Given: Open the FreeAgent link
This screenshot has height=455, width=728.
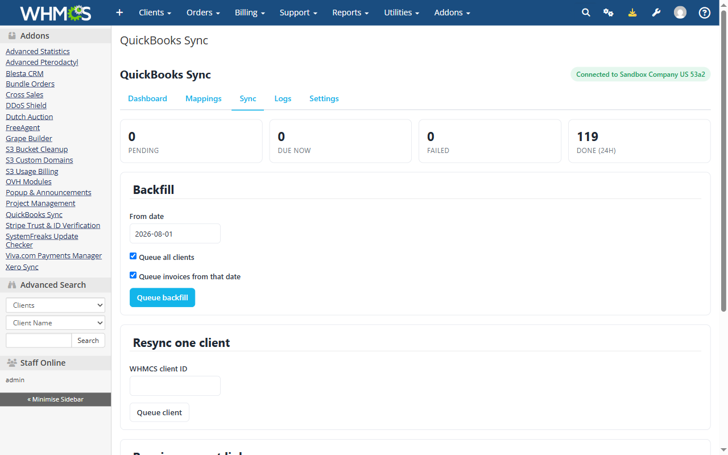Looking at the screenshot, I should (x=23, y=127).
